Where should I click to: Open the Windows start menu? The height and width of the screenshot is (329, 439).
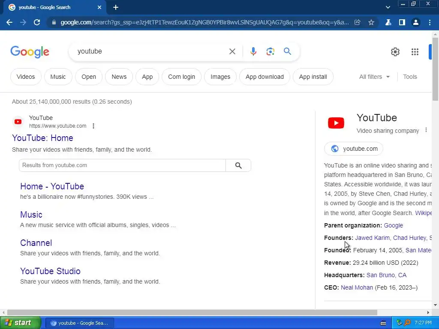pos(20,323)
